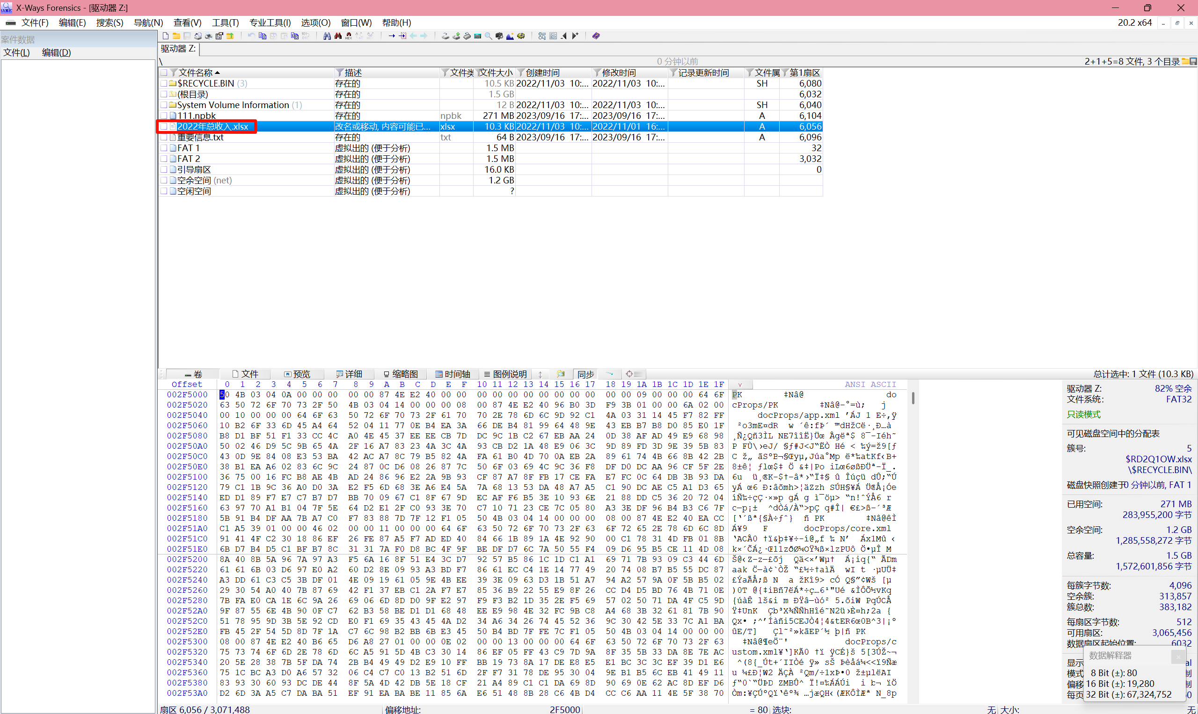
Task: Tick the checkbox for 2022年总收入.xlsx
Action: [164, 126]
